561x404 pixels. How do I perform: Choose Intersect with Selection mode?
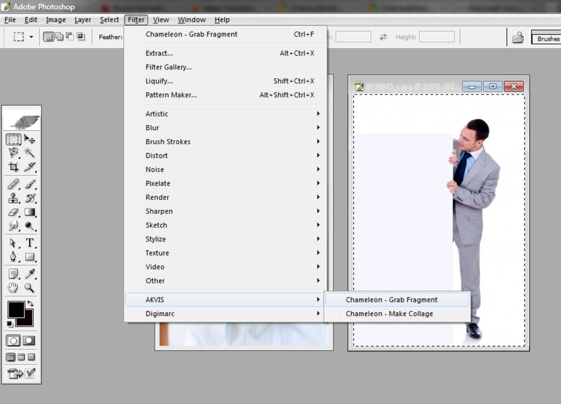pos(81,36)
